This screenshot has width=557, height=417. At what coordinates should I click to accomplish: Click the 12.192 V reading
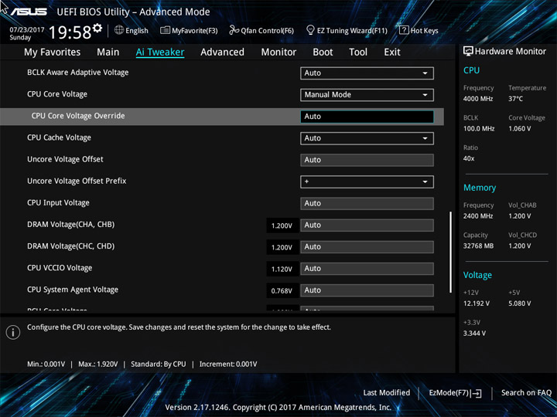[476, 303]
